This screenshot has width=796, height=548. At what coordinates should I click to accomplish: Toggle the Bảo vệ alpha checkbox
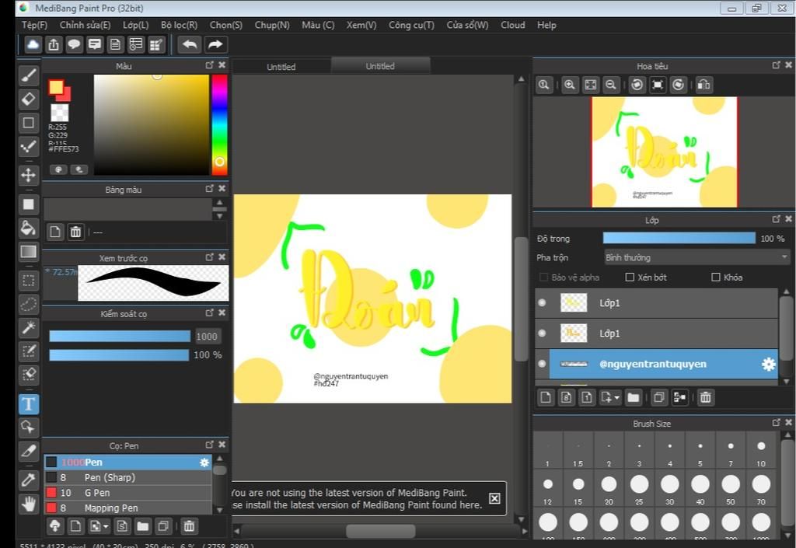point(543,277)
